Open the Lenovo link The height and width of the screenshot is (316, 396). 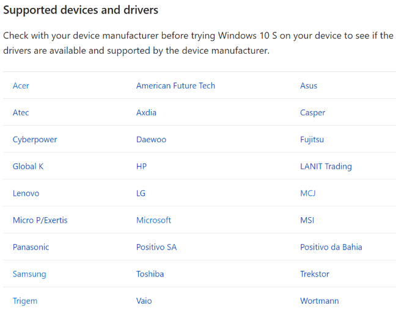point(26,193)
